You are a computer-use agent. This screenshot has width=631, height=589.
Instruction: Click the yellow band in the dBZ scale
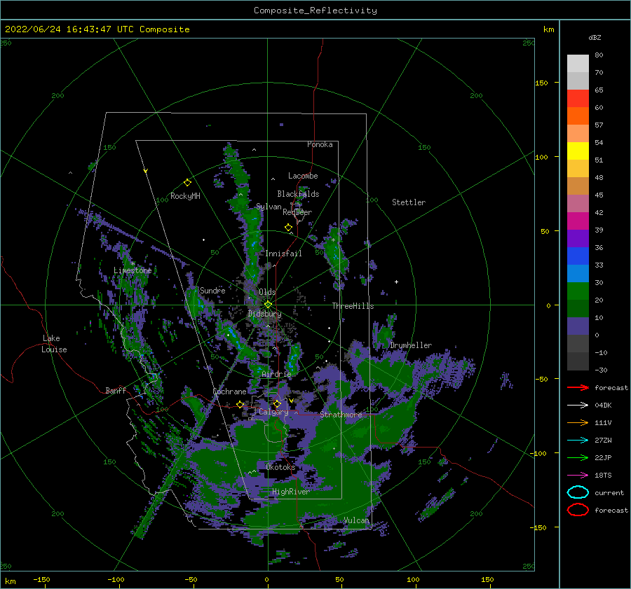578,151
